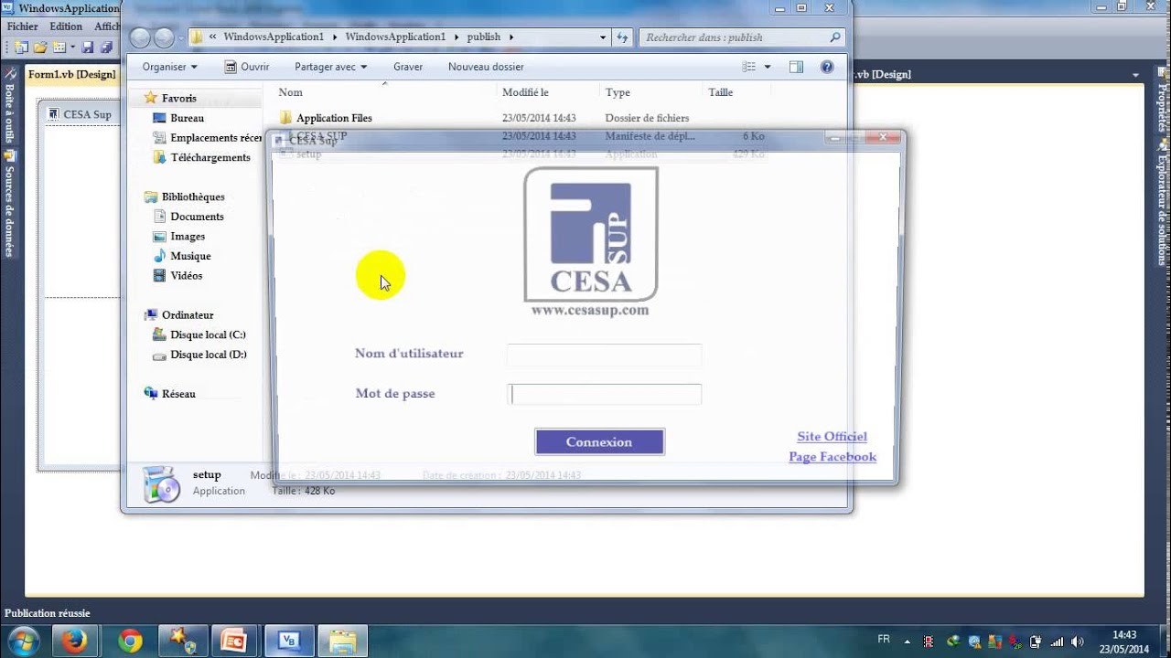Open Explorer help with the question mark icon
The height and width of the screenshot is (658, 1171).
827,67
